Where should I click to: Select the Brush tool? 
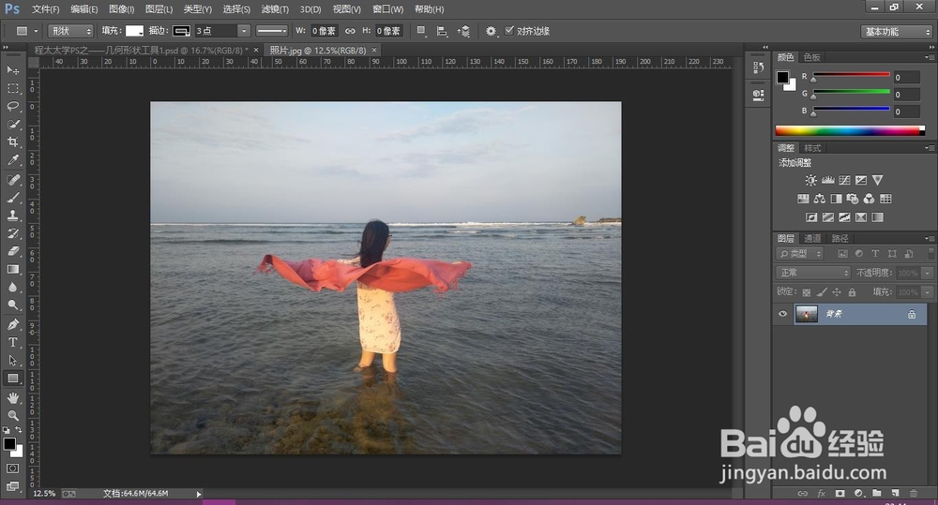[x=12, y=198]
